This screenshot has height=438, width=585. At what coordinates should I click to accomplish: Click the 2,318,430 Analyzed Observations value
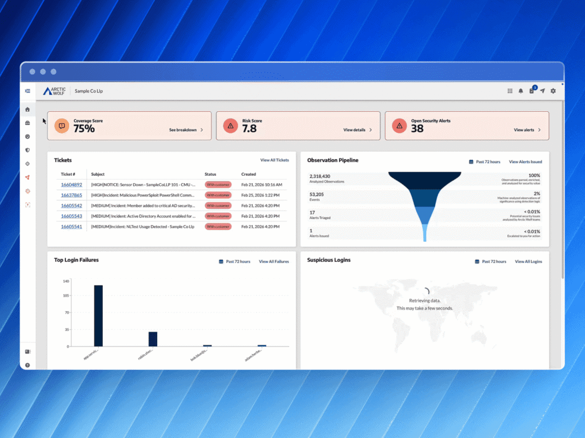(x=320, y=176)
